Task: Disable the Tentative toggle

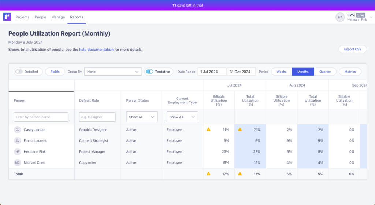Action: pos(150,72)
